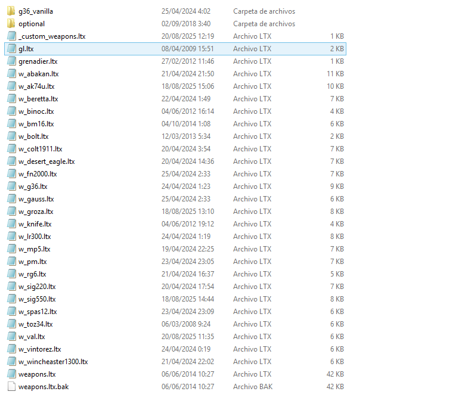Click the Archivo BAK type label

click(253, 387)
